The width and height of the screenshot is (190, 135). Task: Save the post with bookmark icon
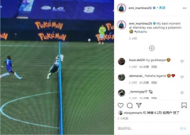[184, 105]
